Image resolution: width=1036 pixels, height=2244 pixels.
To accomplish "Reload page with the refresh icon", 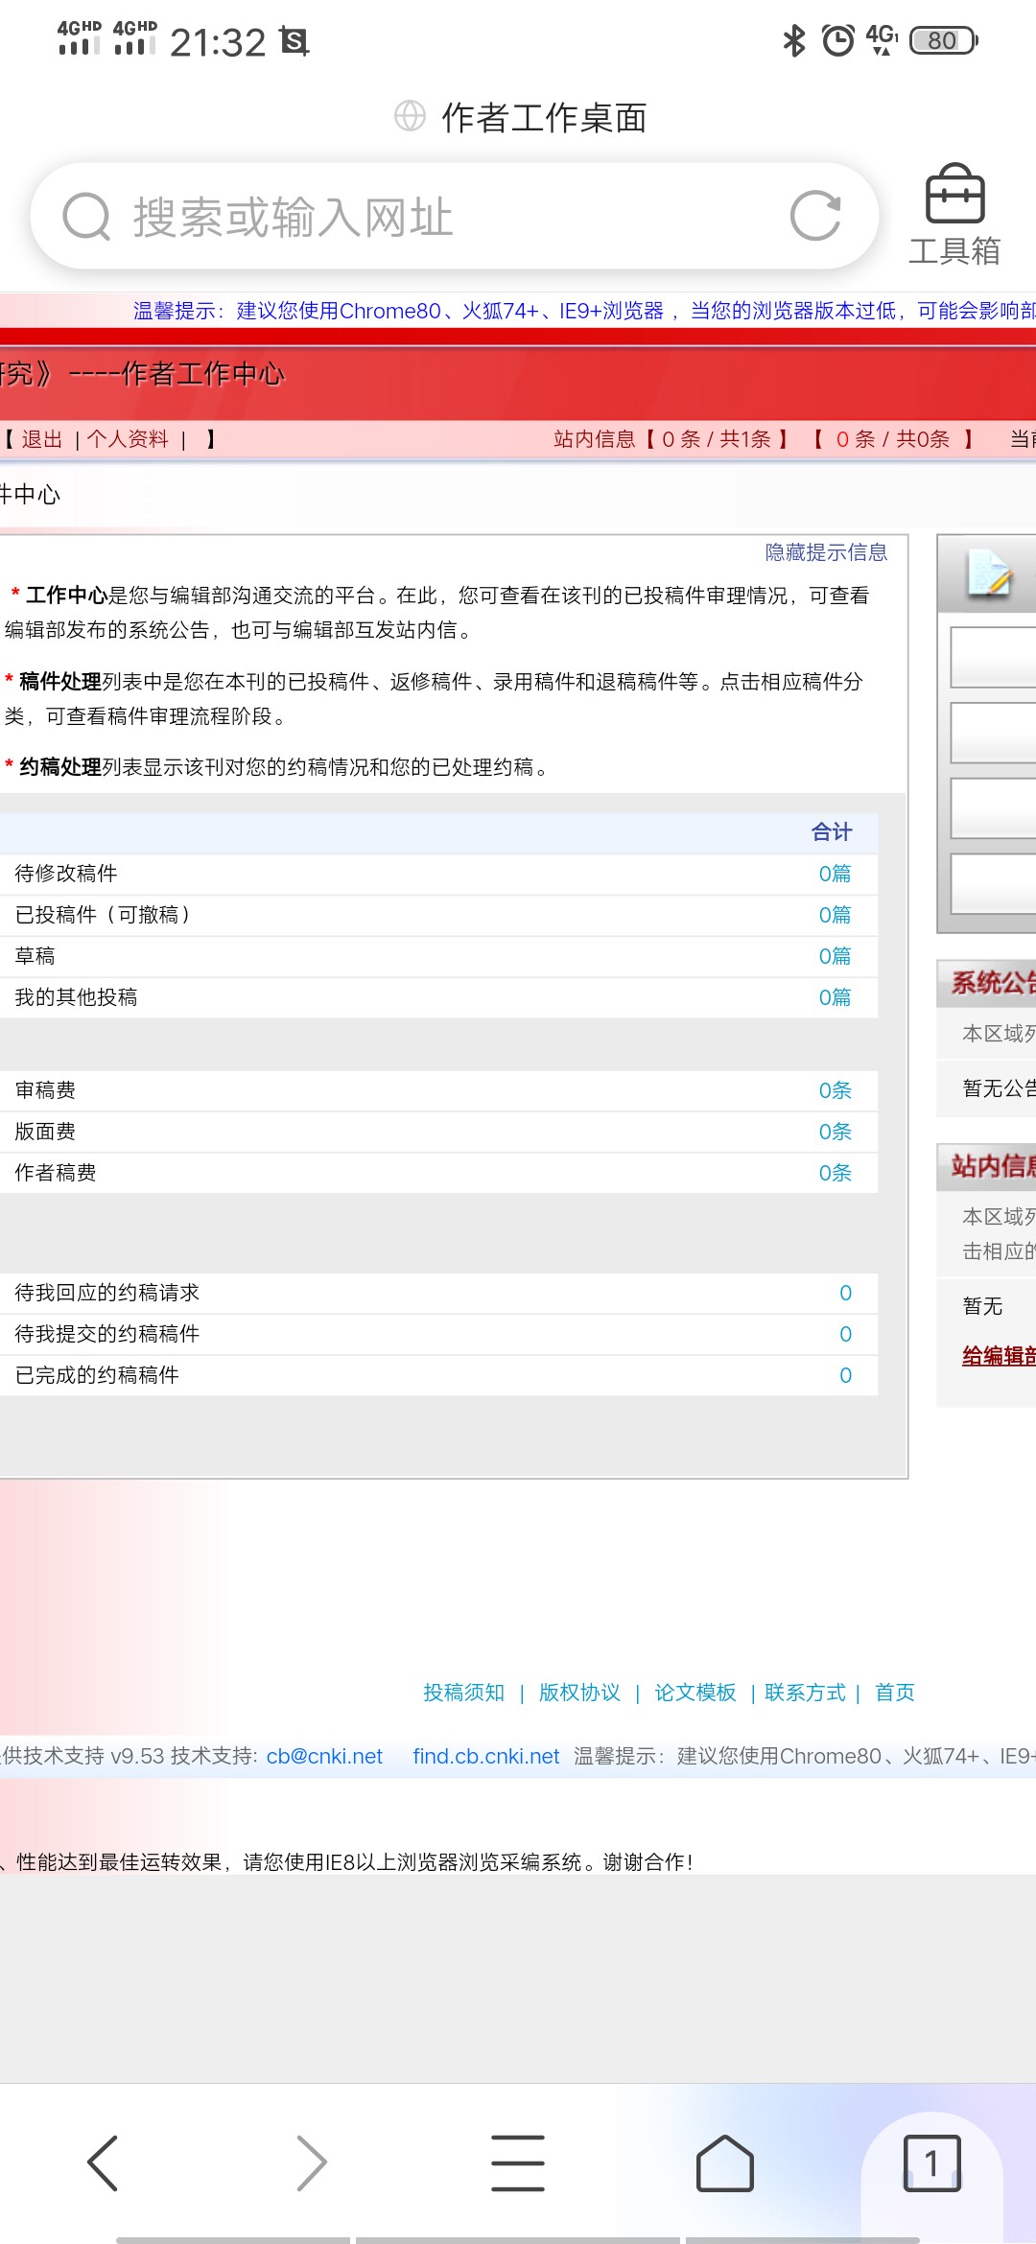I will coord(815,216).
